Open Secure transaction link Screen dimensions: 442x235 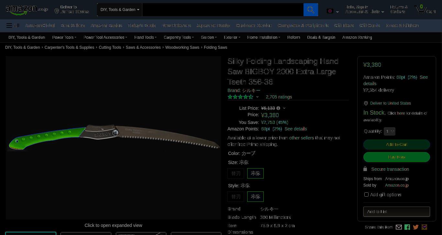pos(390,169)
